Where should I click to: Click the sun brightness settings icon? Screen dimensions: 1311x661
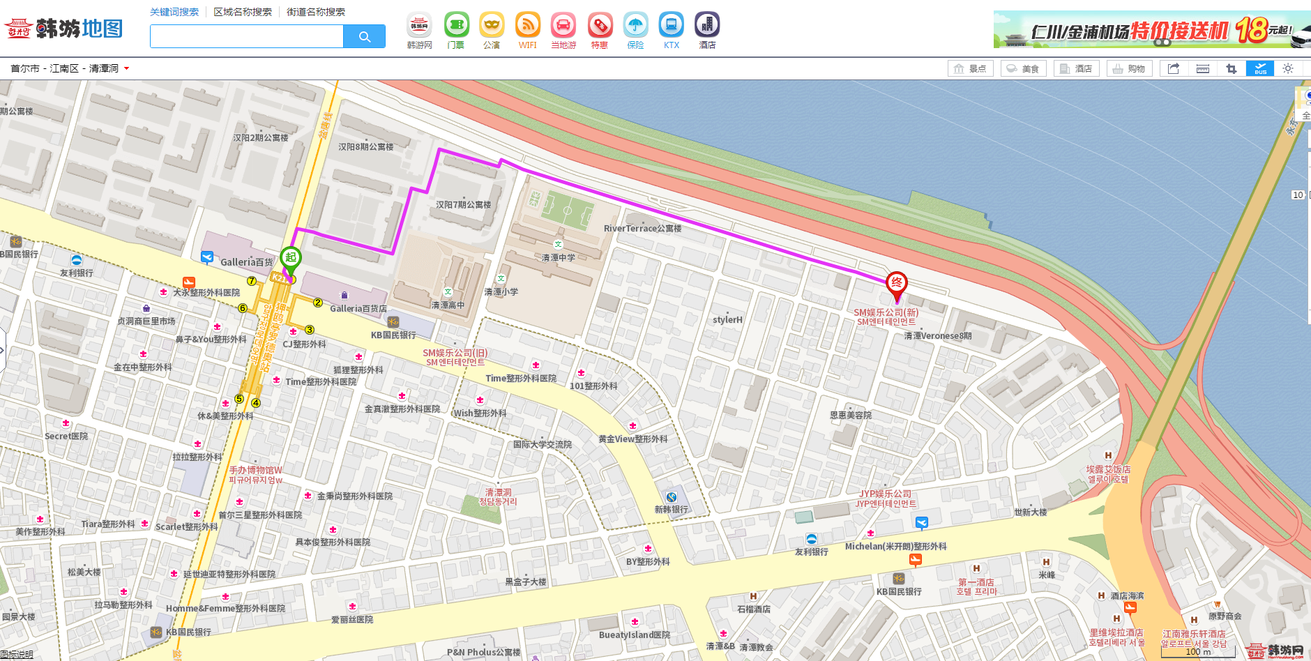point(1288,68)
